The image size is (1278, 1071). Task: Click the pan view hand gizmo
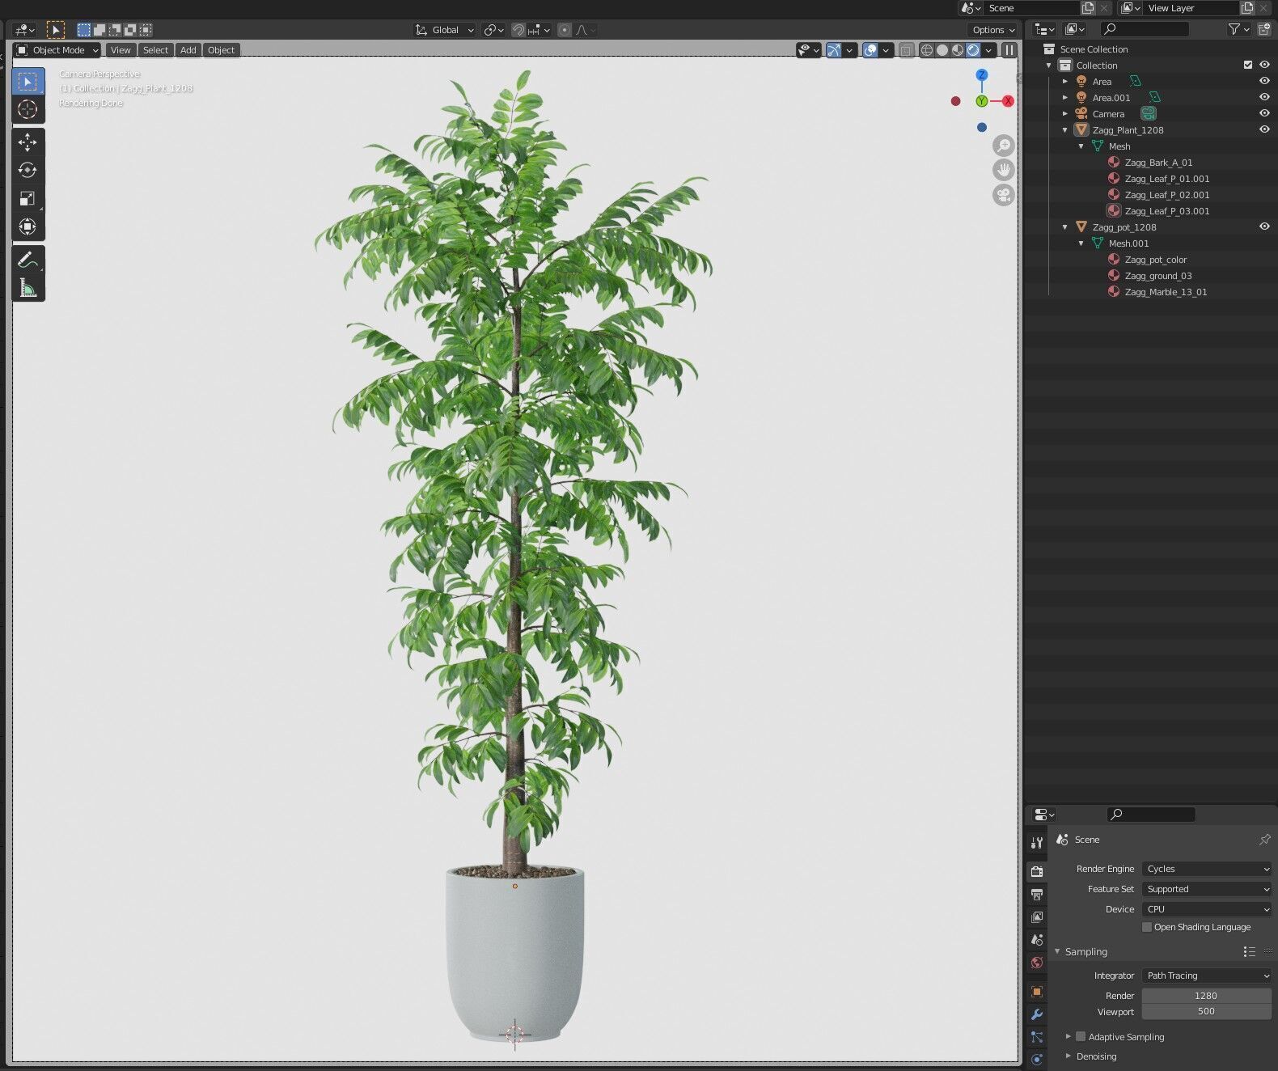pyautogui.click(x=1004, y=170)
